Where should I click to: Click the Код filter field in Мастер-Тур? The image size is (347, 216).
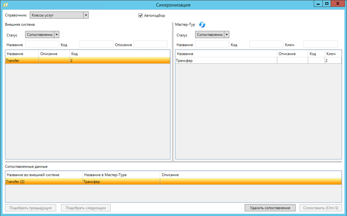[x=266, y=44]
